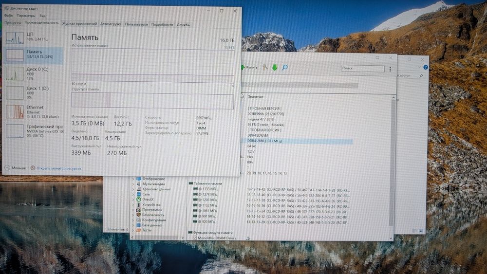This screenshot has width=487, height=274.
Task: Expand the Хранение данных tree node
Action: tap(133, 189)
